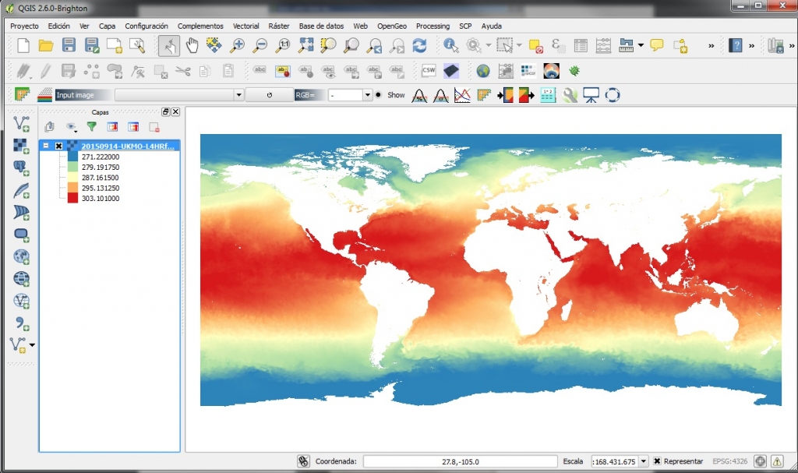Viewport: 798px width, 473px height.
Task: Click the Zoom In magnifier tool
Action: [x=237, y=46]
